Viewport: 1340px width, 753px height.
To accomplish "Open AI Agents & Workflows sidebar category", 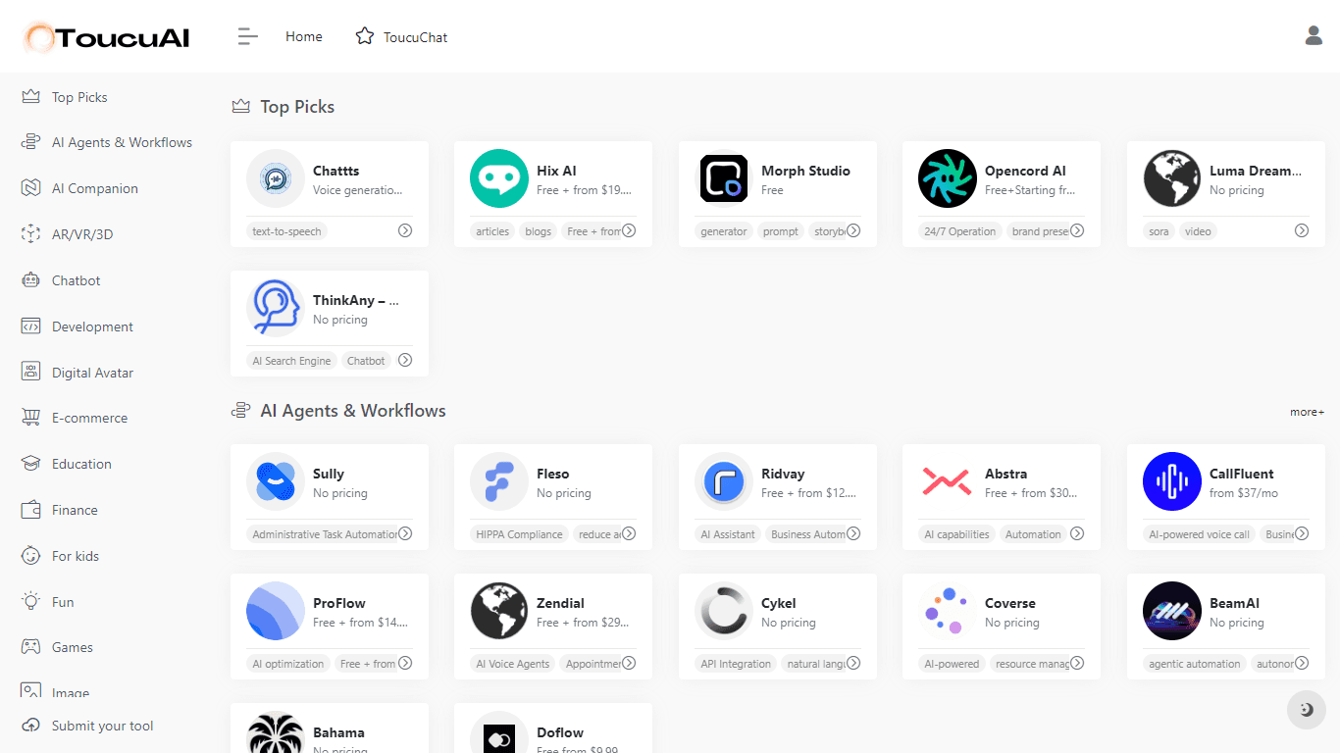I will pos(122,142).
